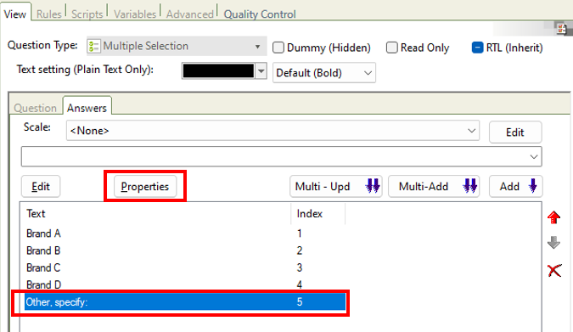This screenshot has height=332, width=573.
Task: Select the Brand B answer row
Action: (185, 250)
